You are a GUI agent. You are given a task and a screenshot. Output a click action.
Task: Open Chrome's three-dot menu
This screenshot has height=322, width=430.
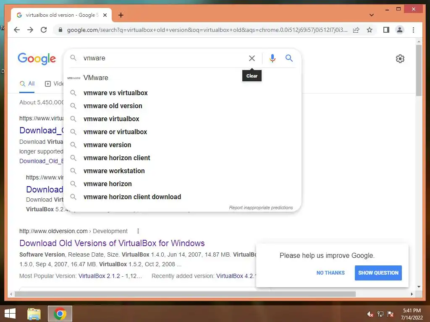tap(413, 30)
